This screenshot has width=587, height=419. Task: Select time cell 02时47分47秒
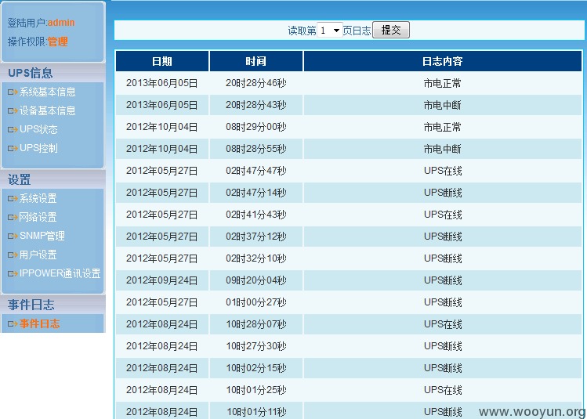[x=256, y=171]
